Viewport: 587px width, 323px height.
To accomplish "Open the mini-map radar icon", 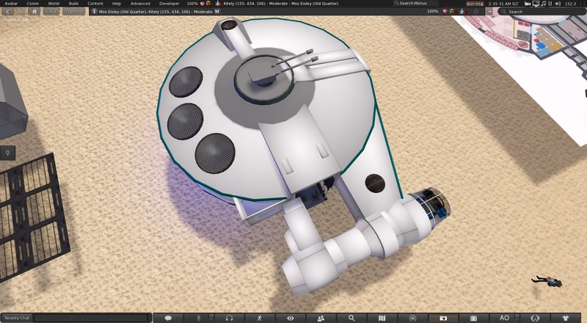I will [x=412, y=318].
